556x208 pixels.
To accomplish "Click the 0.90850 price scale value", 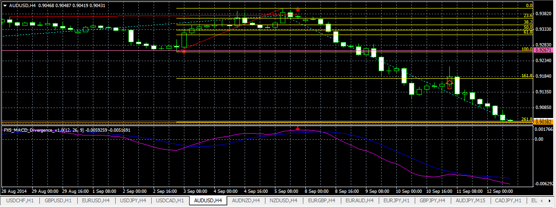I will click(543, 108).
